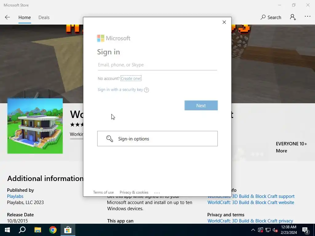Open the notification center icon
The image size is (315, 236).
(x=305, y=230)
